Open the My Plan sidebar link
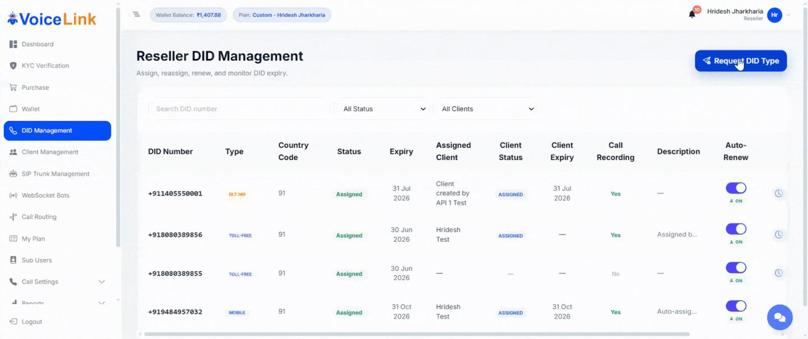 click(x=57, y=239)
